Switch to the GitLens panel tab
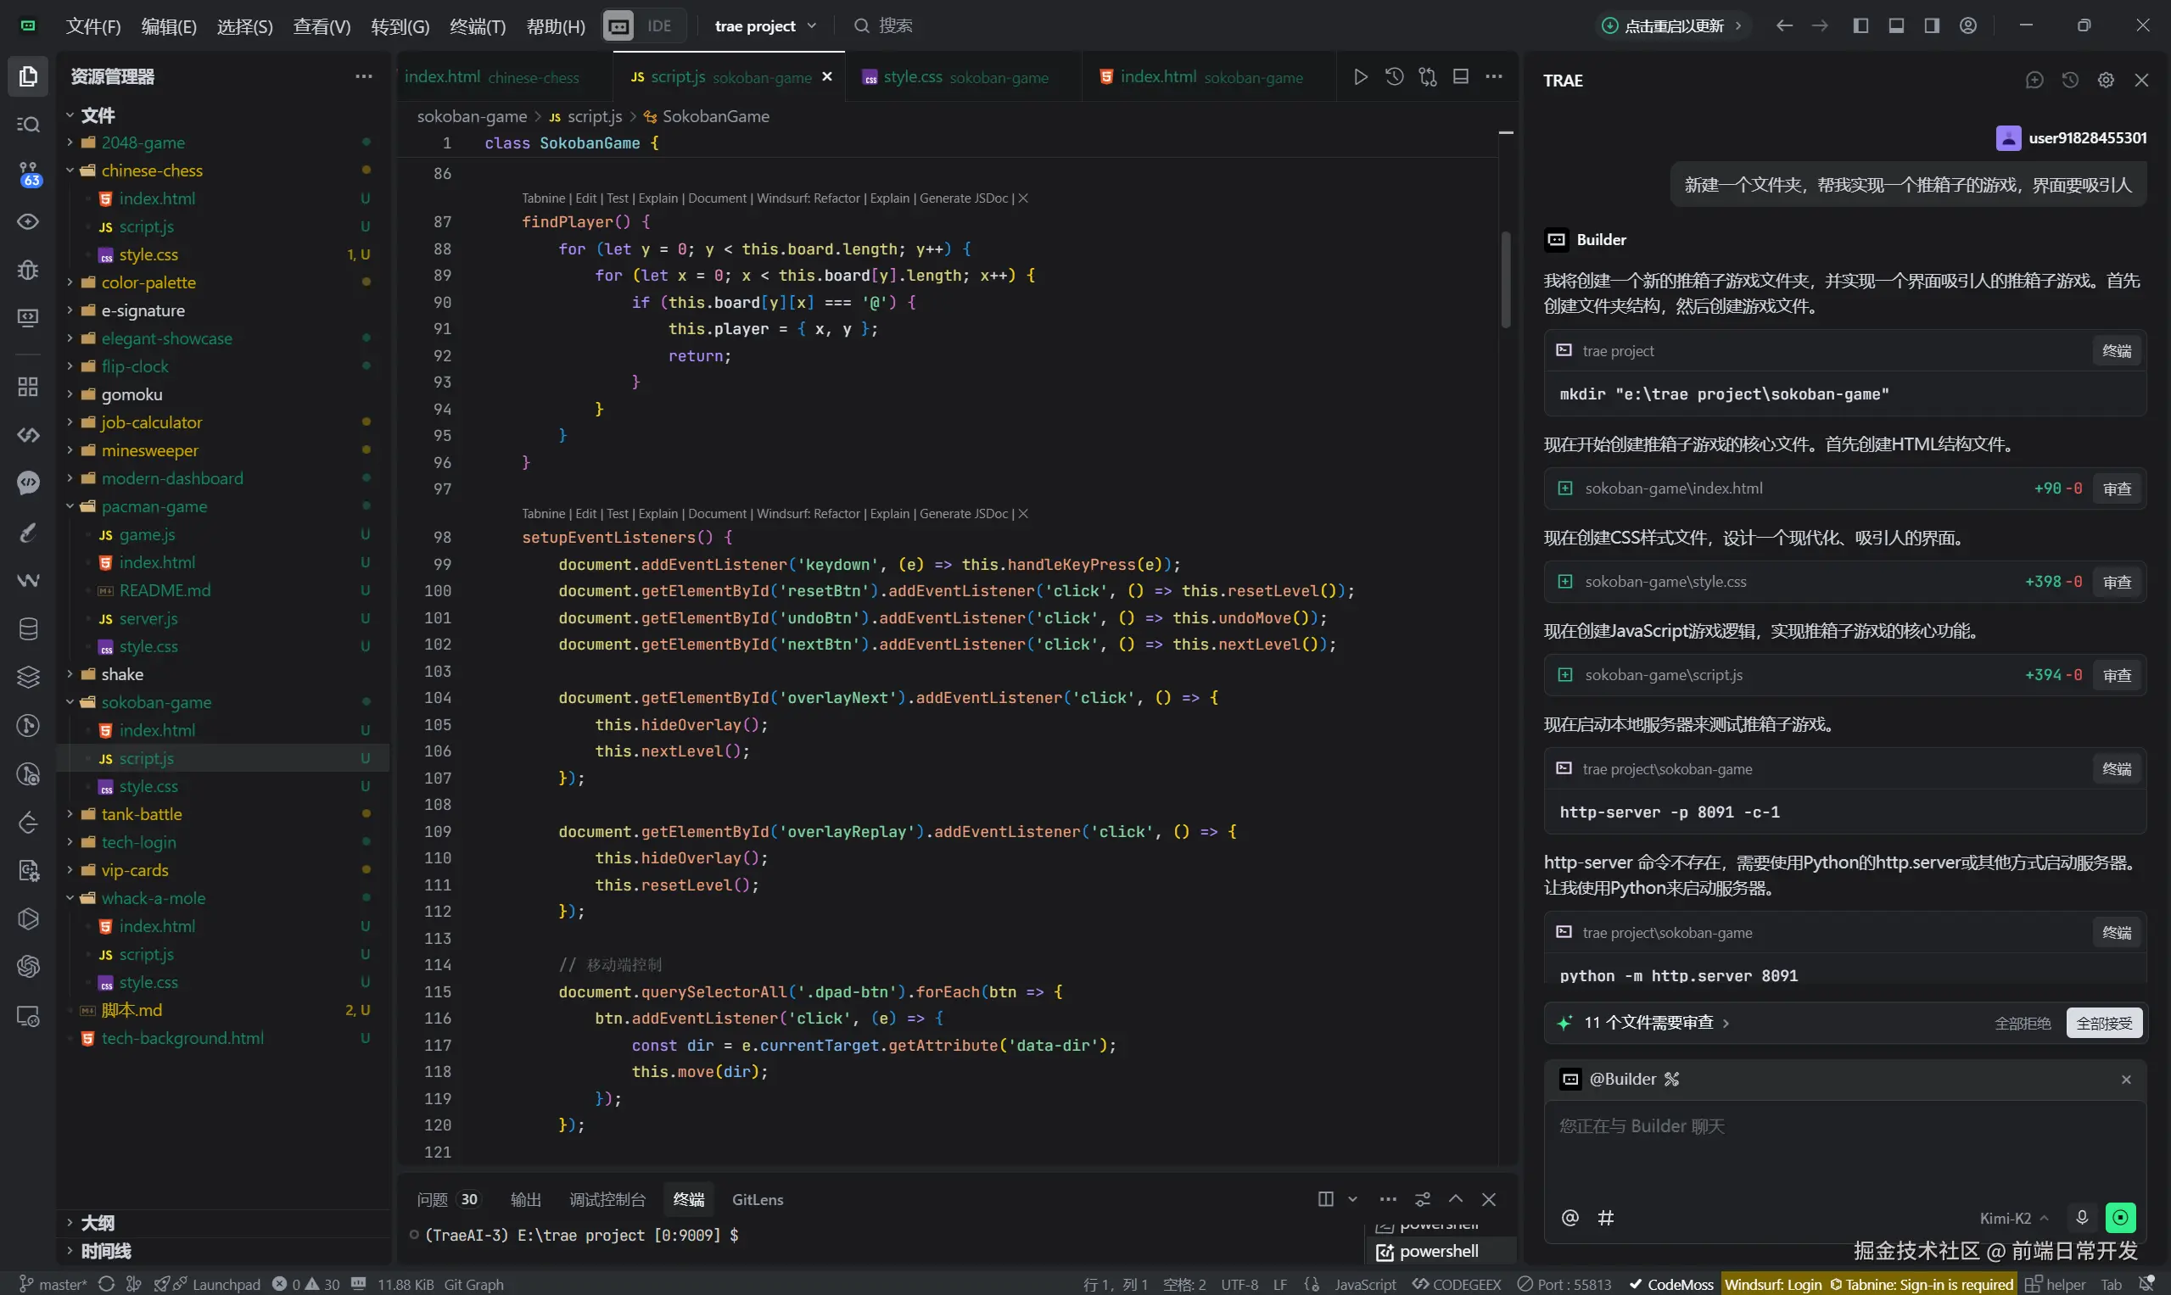 [x=757, y=1200]
